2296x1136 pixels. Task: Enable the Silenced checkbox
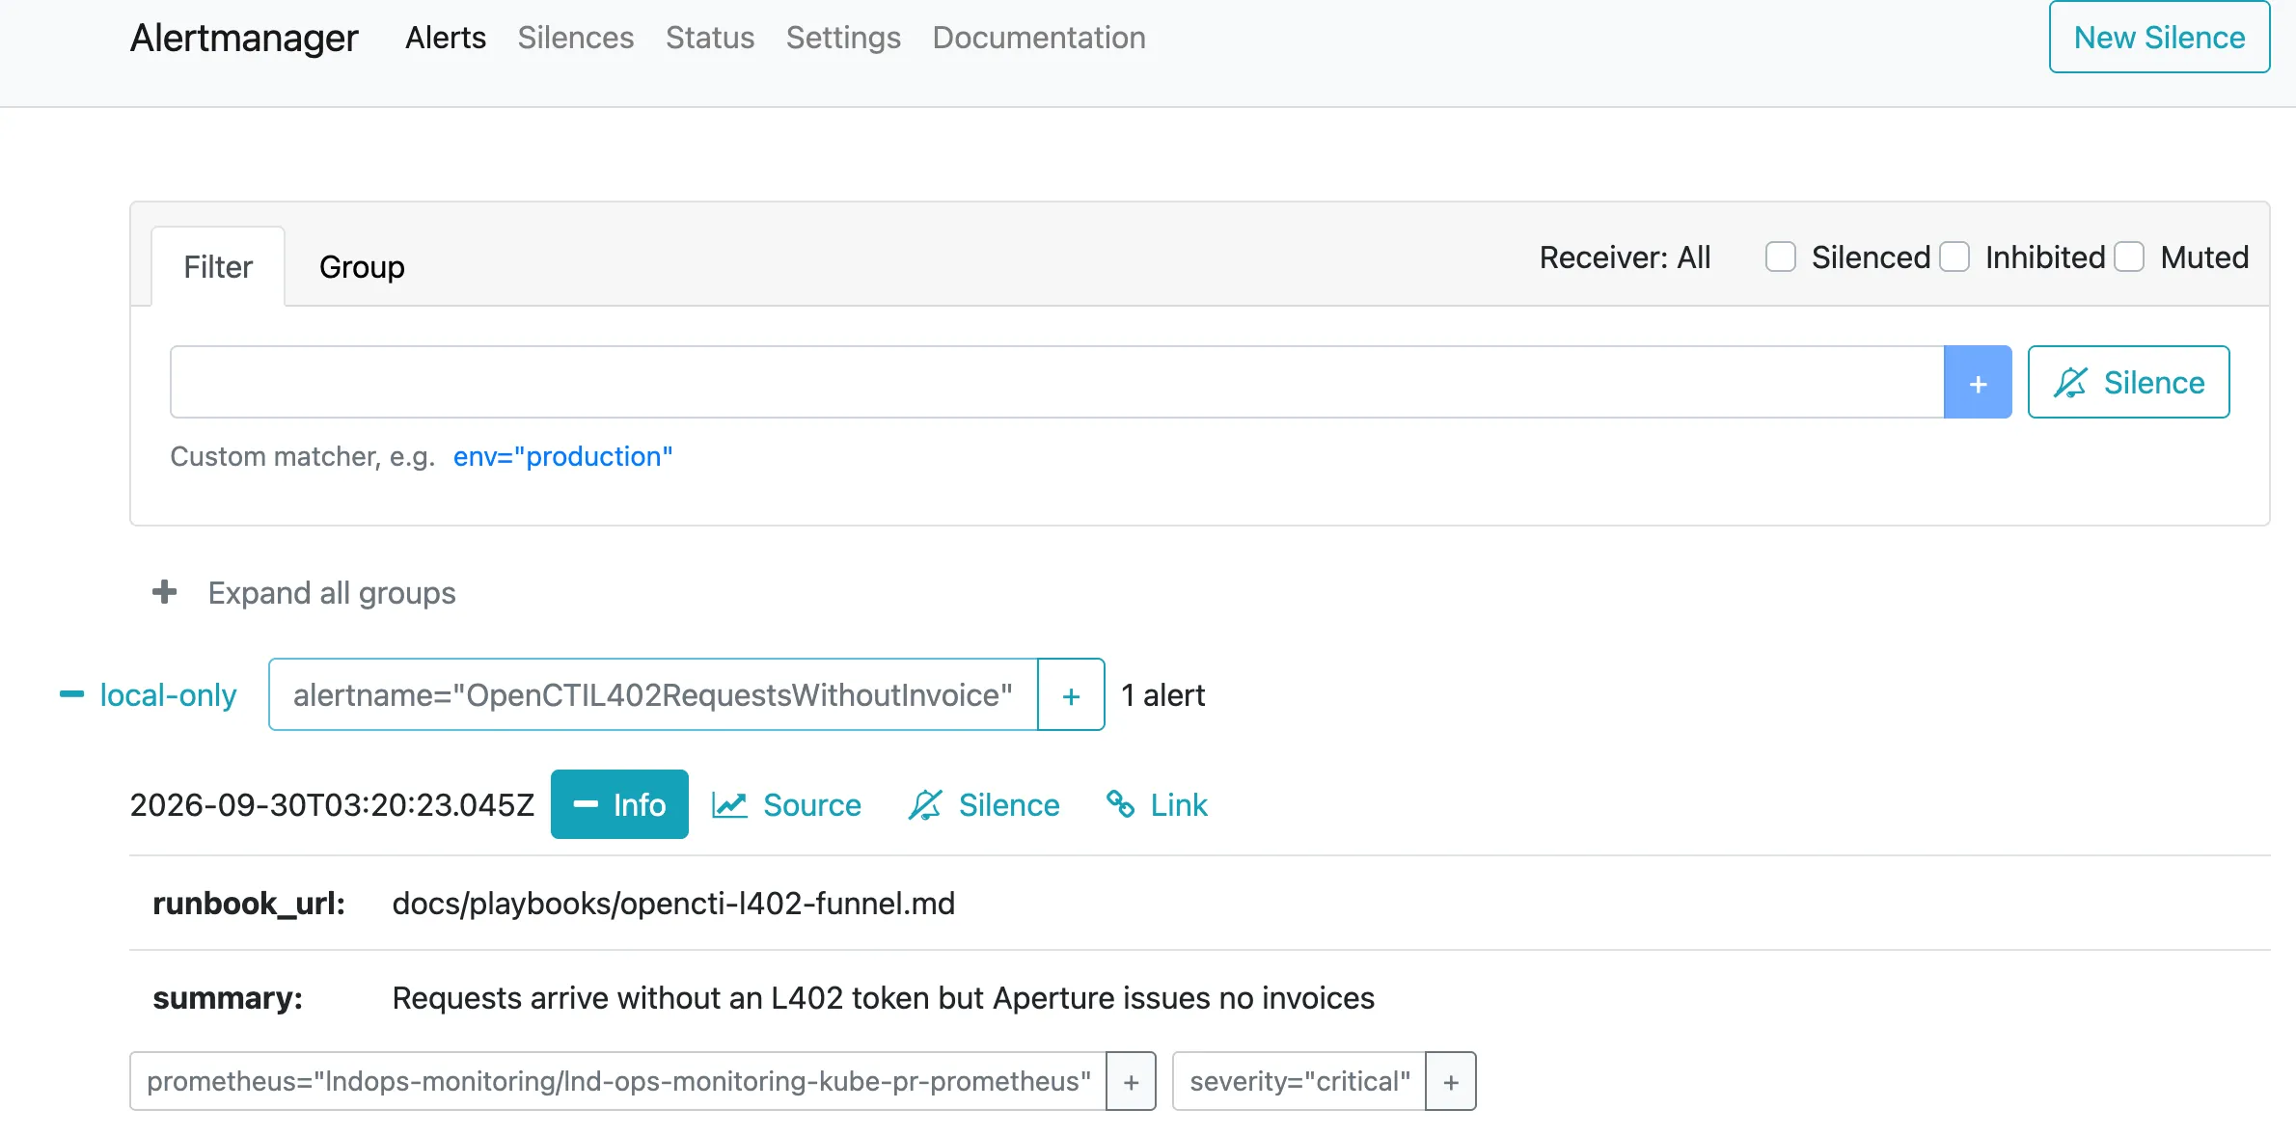click(1780, 257)
